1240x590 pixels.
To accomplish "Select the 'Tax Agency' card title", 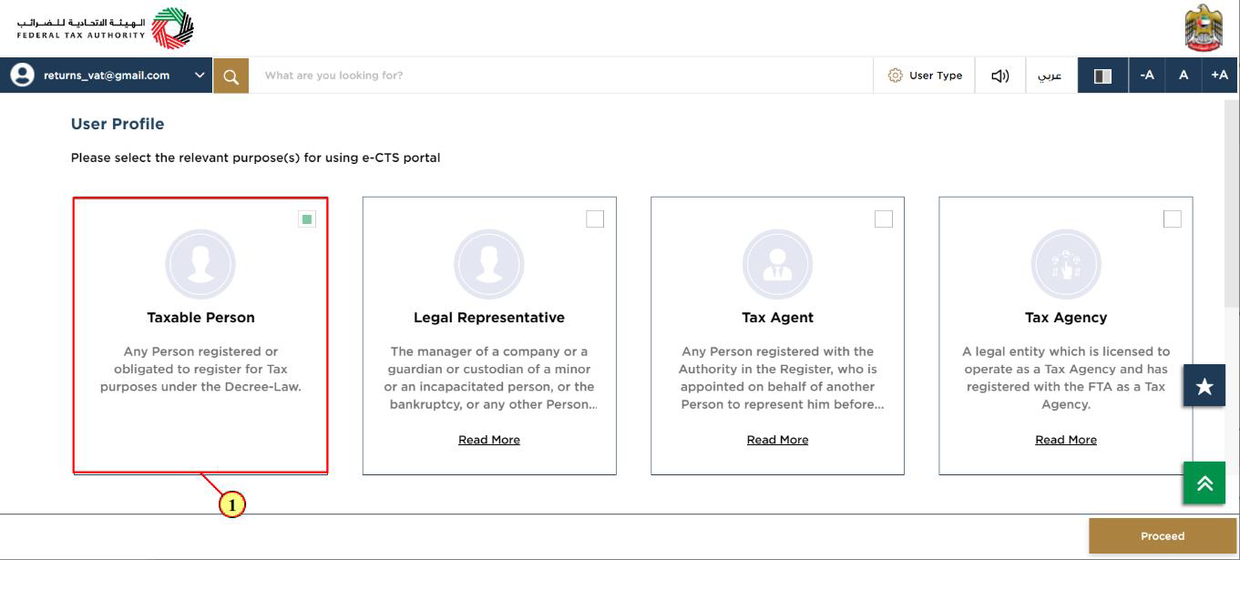I will pos(1066,318).
